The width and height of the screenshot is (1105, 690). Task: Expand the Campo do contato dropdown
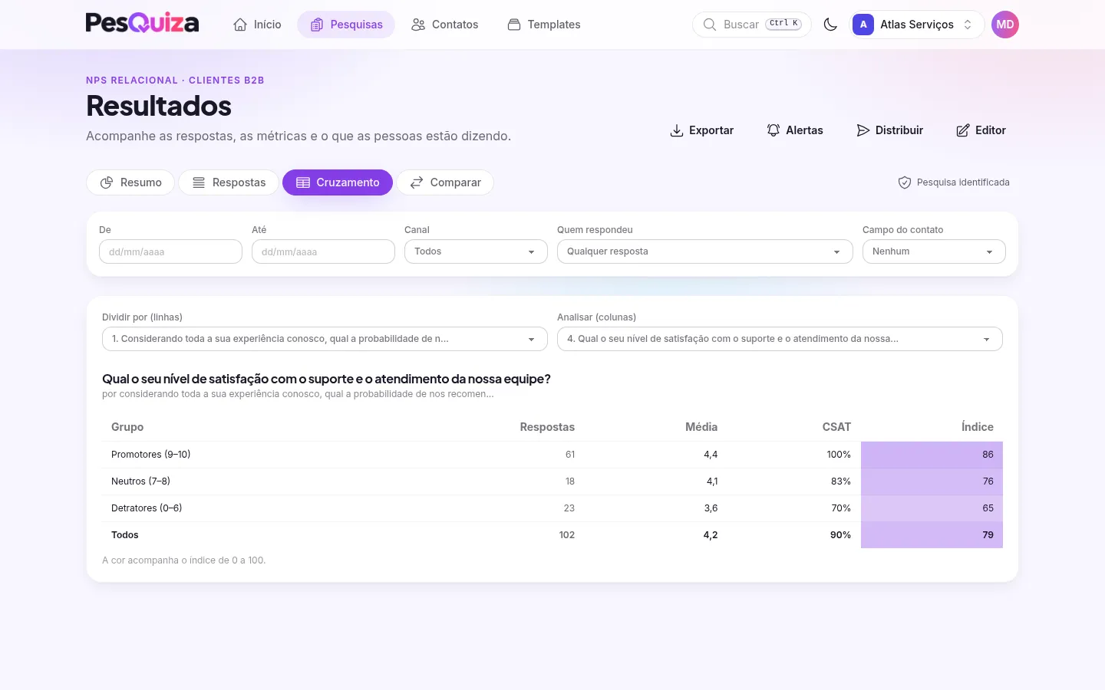(x=934, y=251)
